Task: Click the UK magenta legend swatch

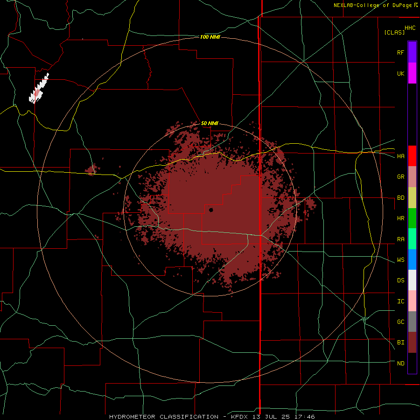Action: coord(412,73)
